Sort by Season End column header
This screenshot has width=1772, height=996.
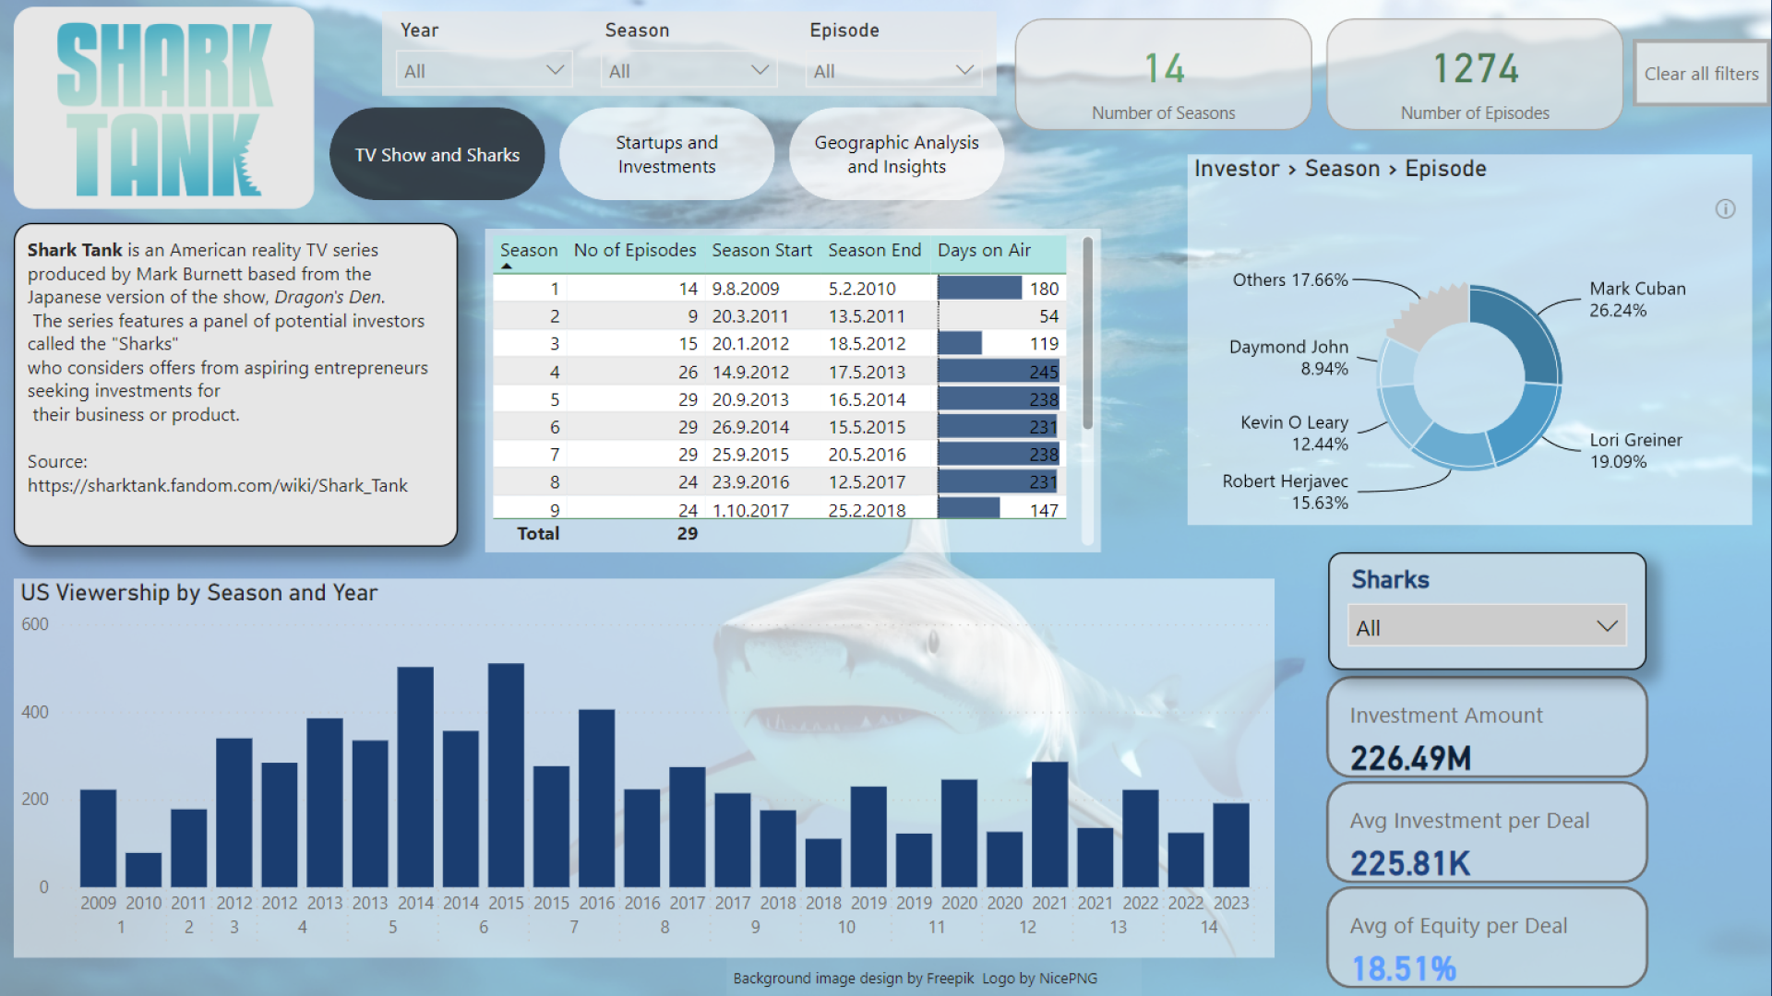tap(874, 250)
